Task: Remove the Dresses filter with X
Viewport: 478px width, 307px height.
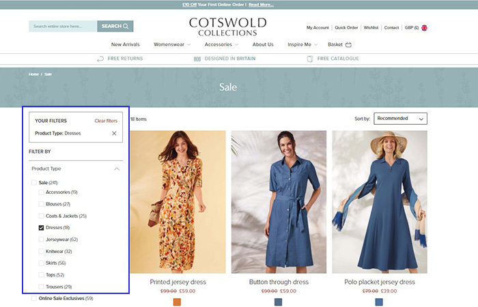Action: [114, 134]
